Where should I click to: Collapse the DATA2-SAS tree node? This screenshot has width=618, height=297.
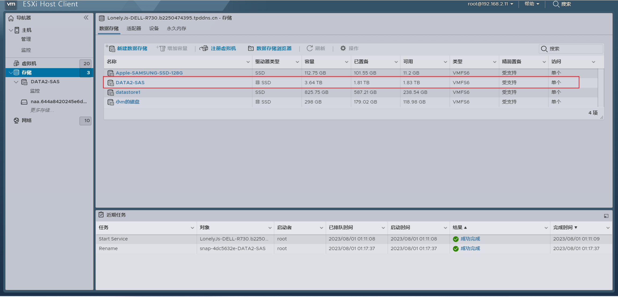[16, 82]
